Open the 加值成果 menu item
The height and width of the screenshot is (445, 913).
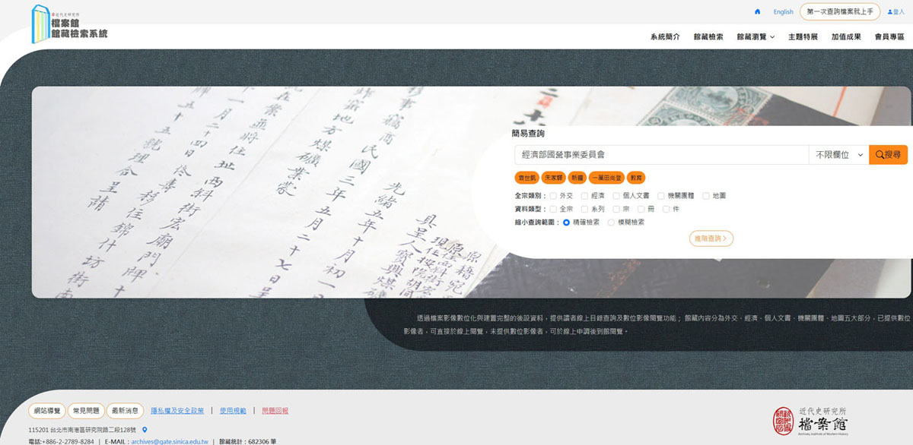(846, 36)
